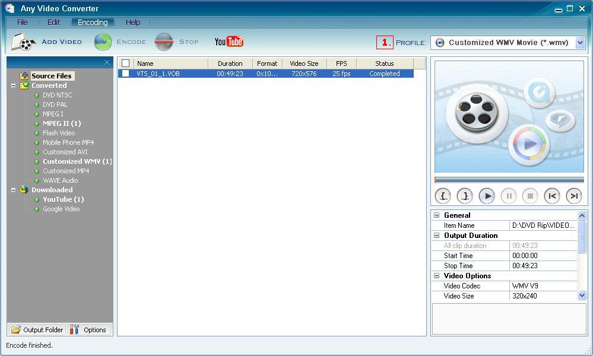This screenshot has width=593, height=356.
Task: Select Source Files in the tree
Action: pyautogui.click(x=52, y=76)
